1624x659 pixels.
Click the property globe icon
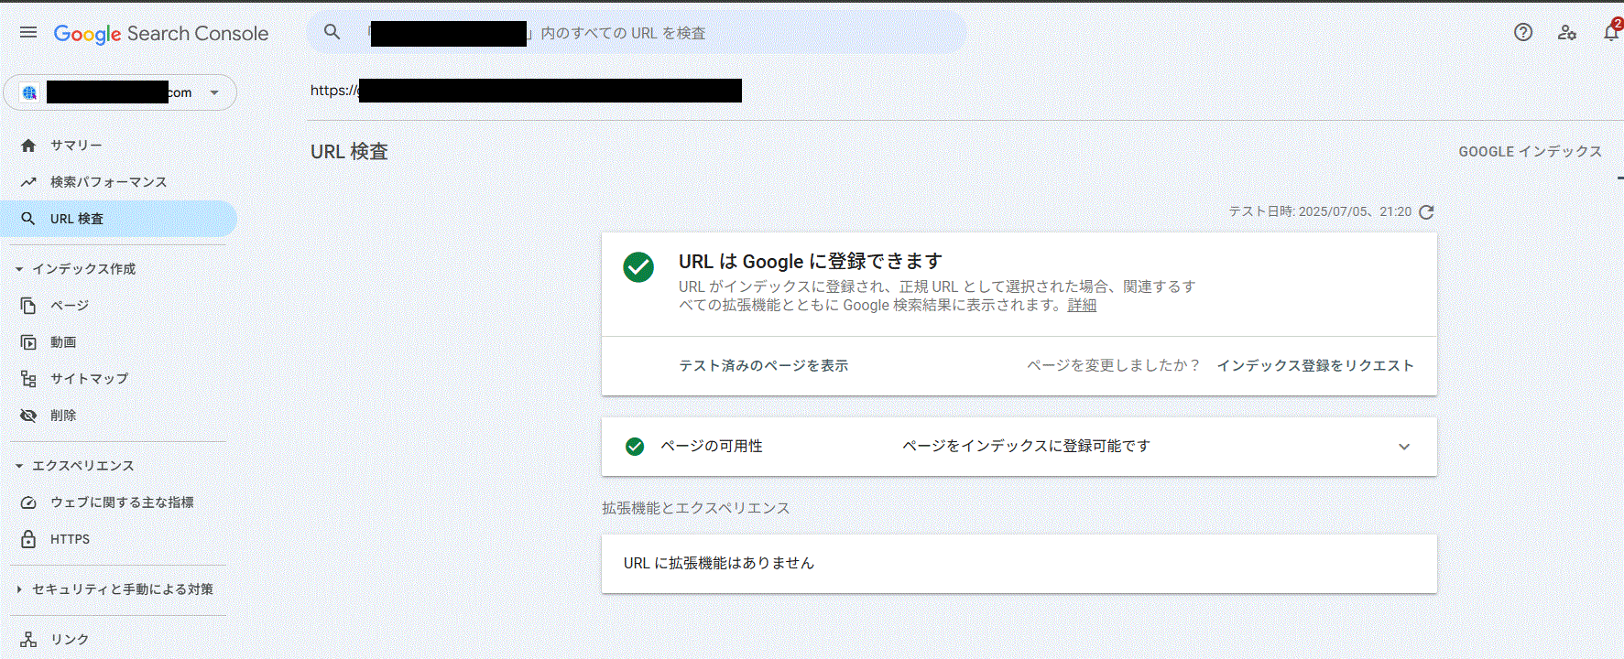pos(29,92)
